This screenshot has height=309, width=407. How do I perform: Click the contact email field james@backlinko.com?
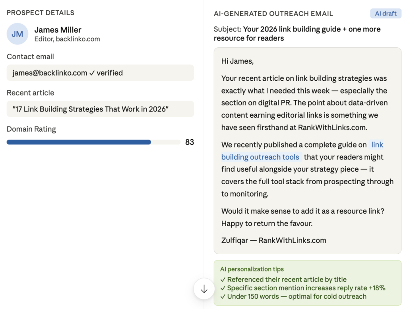coord(100,73)
